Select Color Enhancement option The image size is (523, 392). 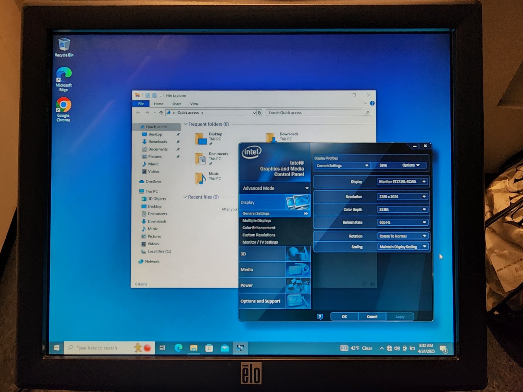[259, 228]
